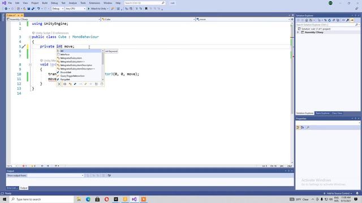This screenshot has height=203, width=362.
Task: Collapse the Update method outline
Action: pyautogui.click(x=30, y=64)
